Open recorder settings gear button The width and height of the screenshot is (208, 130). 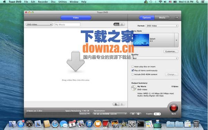point(138,114)
